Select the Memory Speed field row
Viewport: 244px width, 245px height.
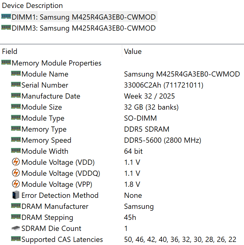(46, 140)
